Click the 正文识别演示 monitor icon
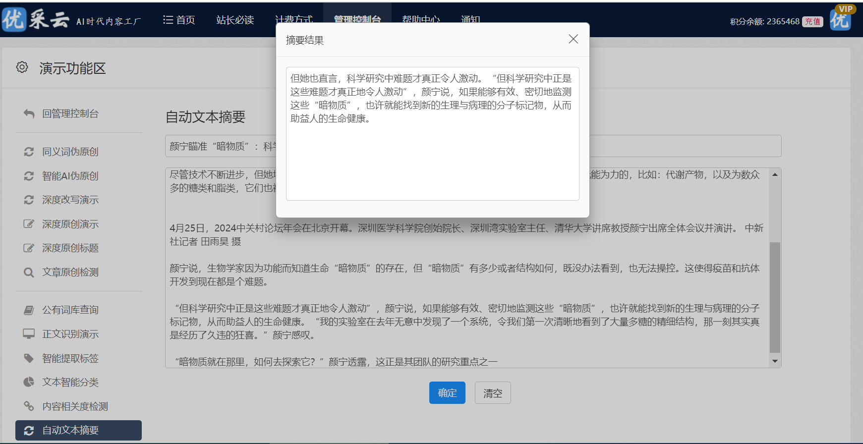 click(x=29, y=334)
